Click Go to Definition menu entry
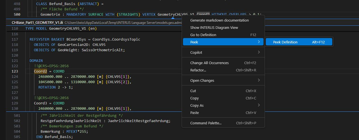The image size is (359, 140). (x=203, y=35)
